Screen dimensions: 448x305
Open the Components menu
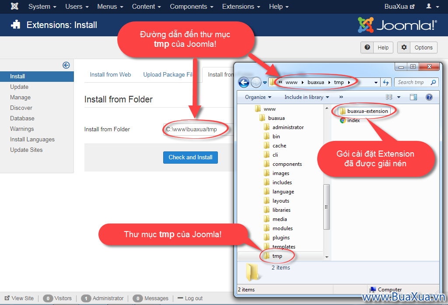[x=192, y=6]
